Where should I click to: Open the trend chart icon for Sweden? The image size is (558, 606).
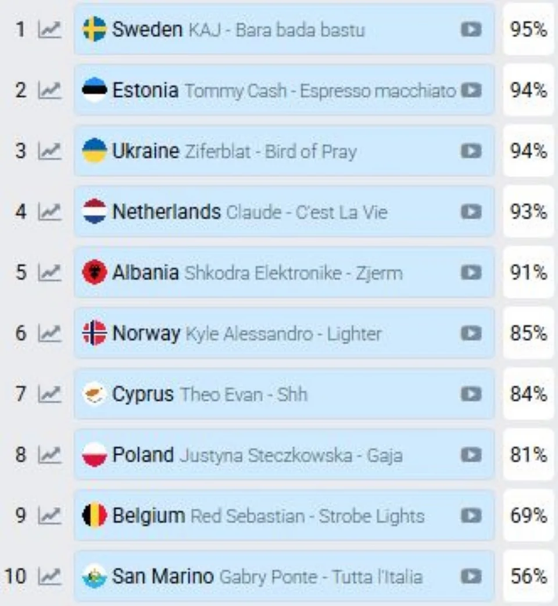[x=49, y=30]
